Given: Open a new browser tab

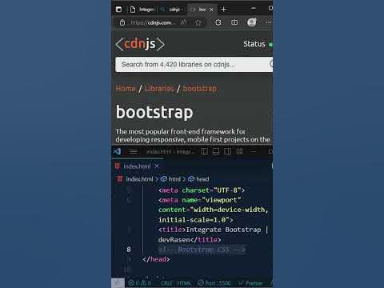Looking at the screenshot, I should tap(224, 10).
